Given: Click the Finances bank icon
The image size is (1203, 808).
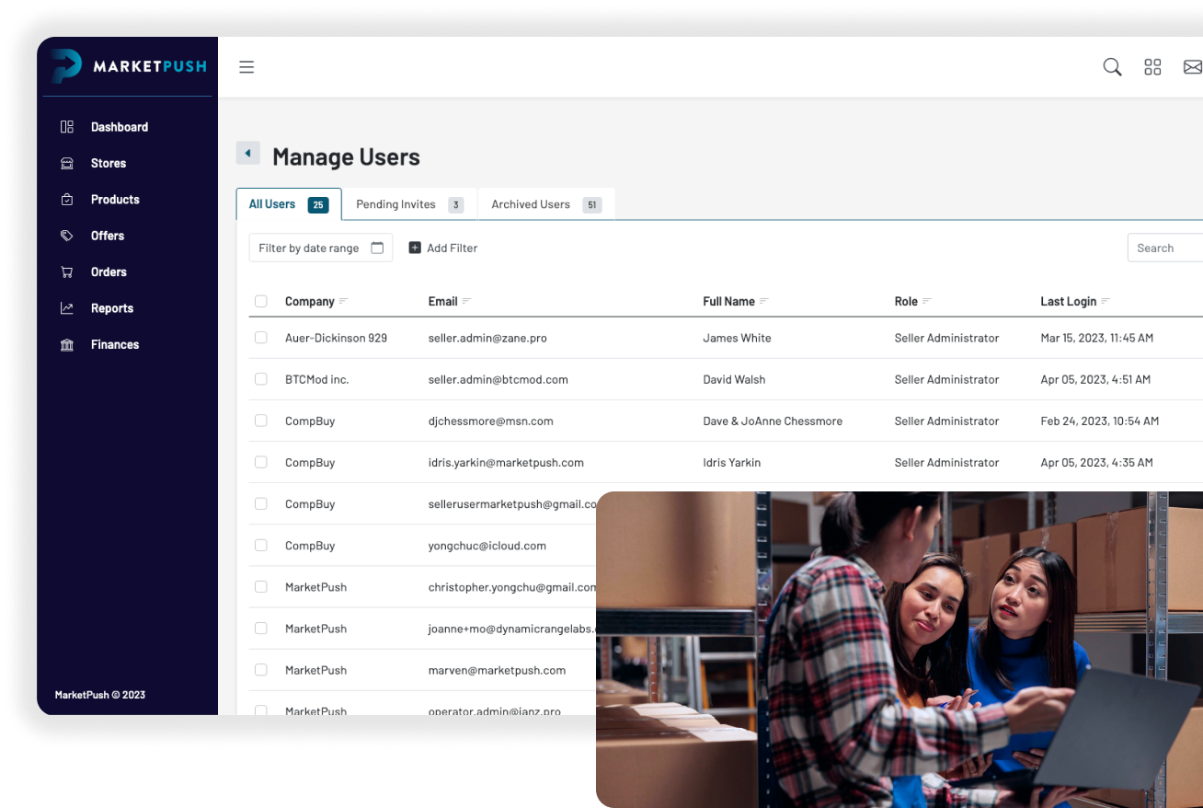Looking at the screenshot, I should (67, 345).
